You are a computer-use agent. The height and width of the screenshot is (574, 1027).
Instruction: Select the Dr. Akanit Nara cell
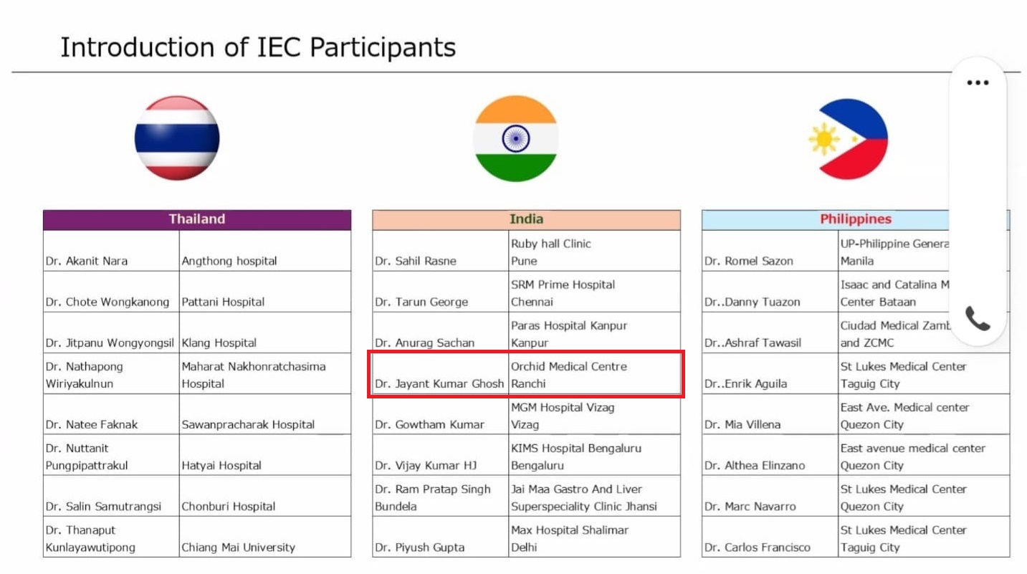(111, 252)
